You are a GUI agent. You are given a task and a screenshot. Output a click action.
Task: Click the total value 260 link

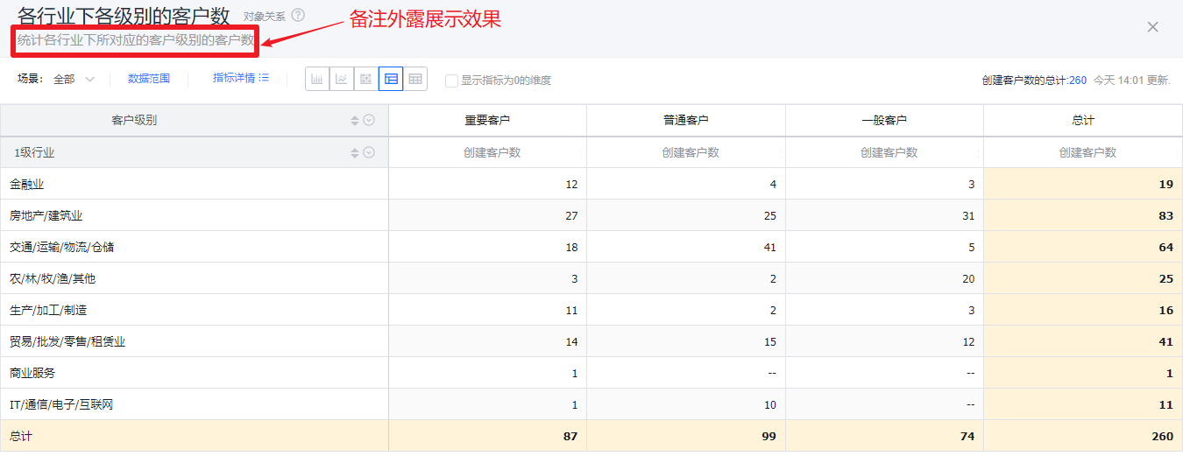point(1077,81)
